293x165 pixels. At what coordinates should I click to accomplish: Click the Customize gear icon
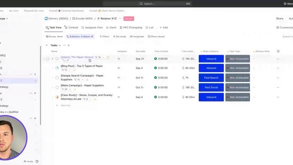coord(278,27)
